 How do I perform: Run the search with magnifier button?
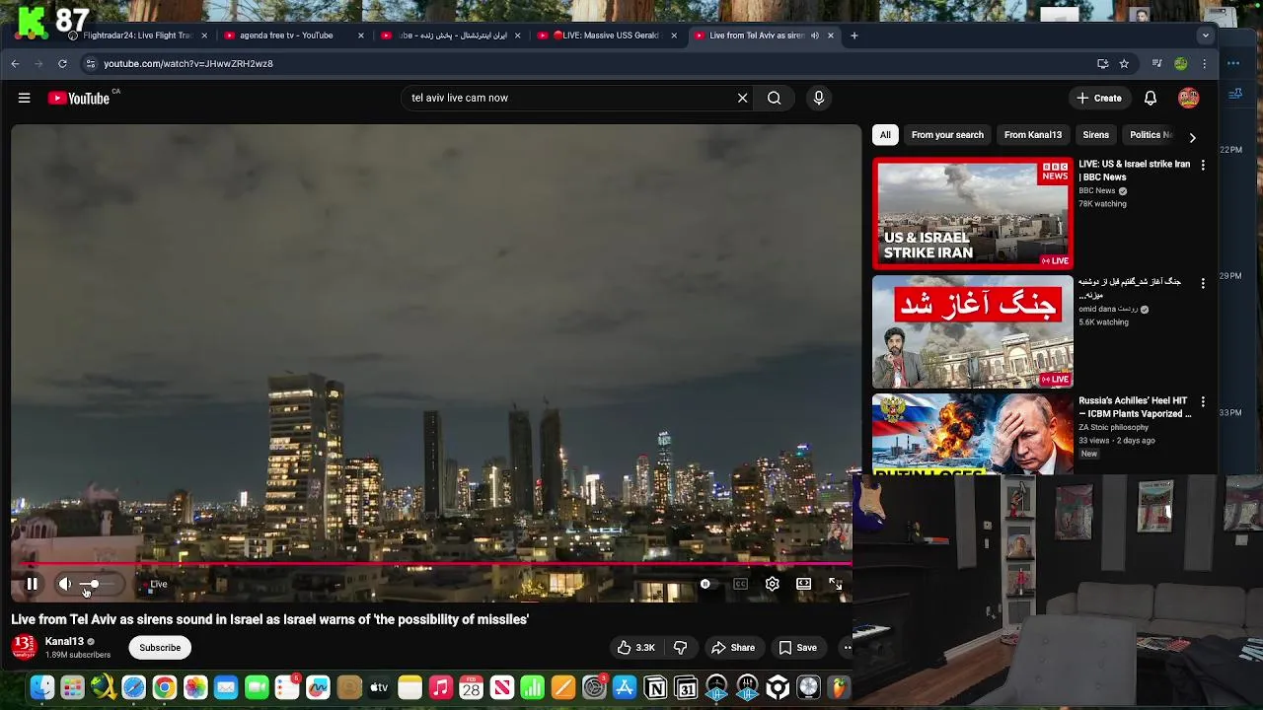(775, 98)
